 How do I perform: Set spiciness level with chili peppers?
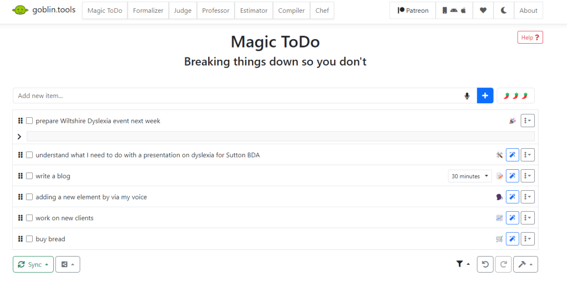pos(515,96)
